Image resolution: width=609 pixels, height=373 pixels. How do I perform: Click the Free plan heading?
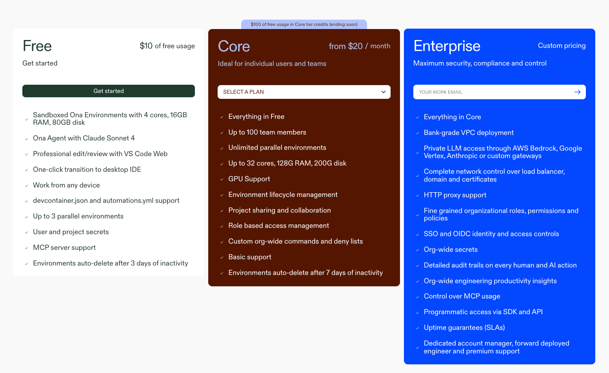37,46
